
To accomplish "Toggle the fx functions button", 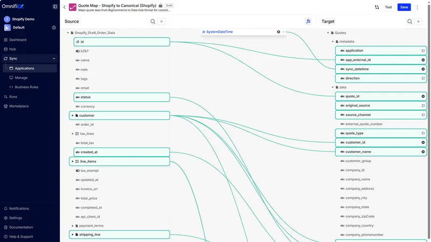I will point(308,22).
